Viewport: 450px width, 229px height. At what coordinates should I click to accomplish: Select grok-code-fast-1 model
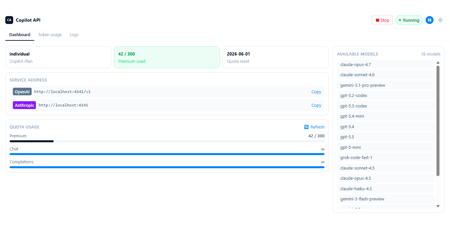pos(385,157)
